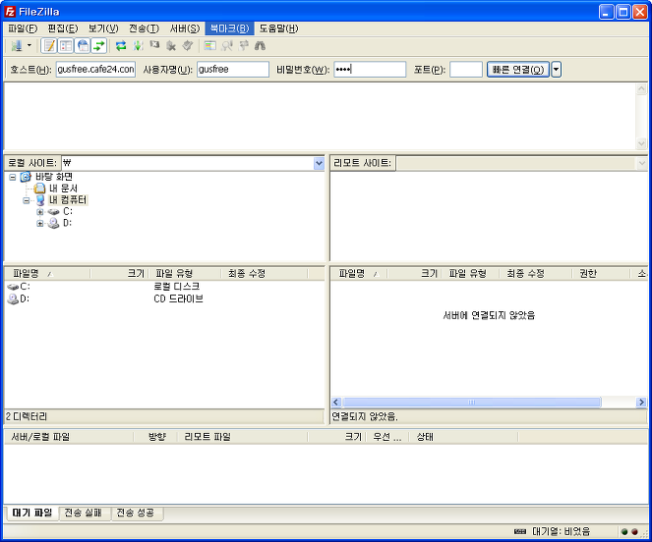
Task: Click the 빠른 연결 quick connect button
Action: 518,70
